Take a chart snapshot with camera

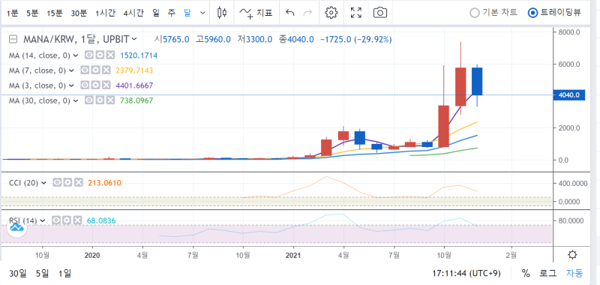point(380,13)
